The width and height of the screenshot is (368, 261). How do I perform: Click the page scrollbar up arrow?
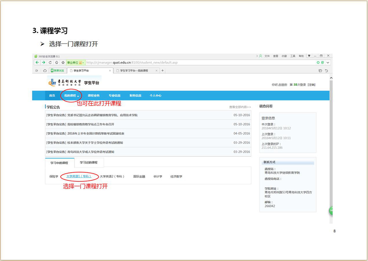point(330,78)
